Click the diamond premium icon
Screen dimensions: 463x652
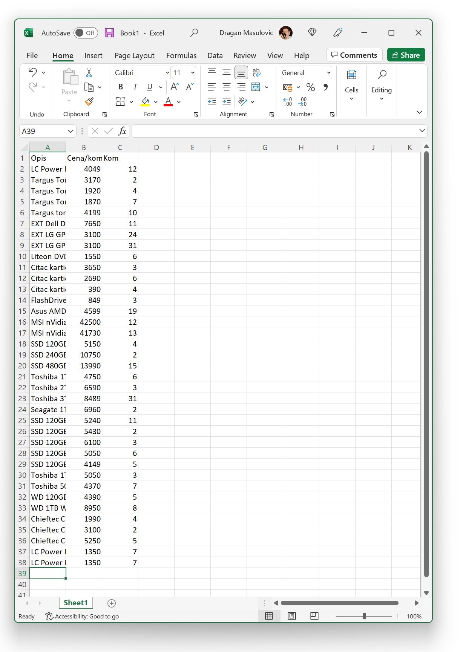pos(312,32)
